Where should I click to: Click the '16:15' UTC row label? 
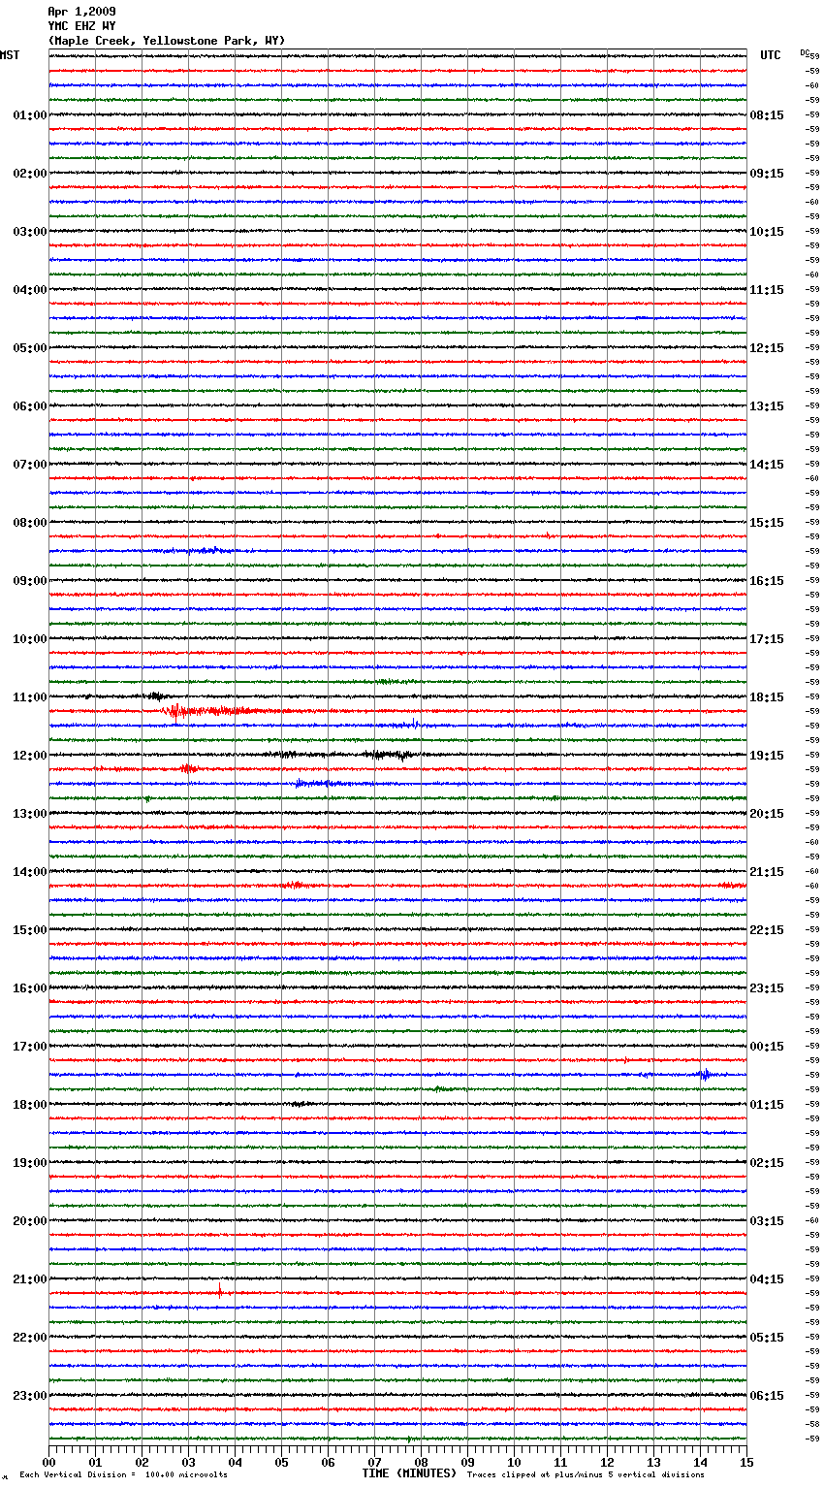coord(767,581)
